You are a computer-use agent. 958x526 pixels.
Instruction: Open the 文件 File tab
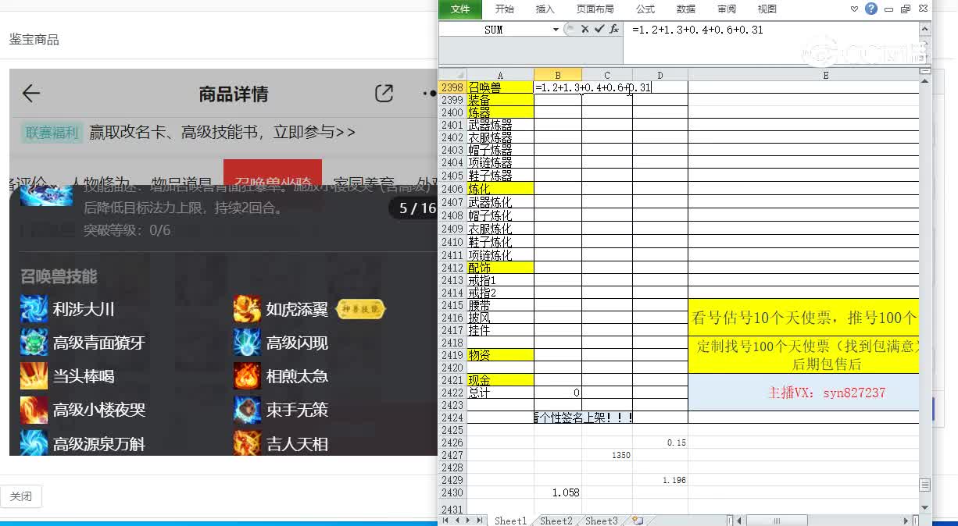pyautogui.click(x=460, y=9)
